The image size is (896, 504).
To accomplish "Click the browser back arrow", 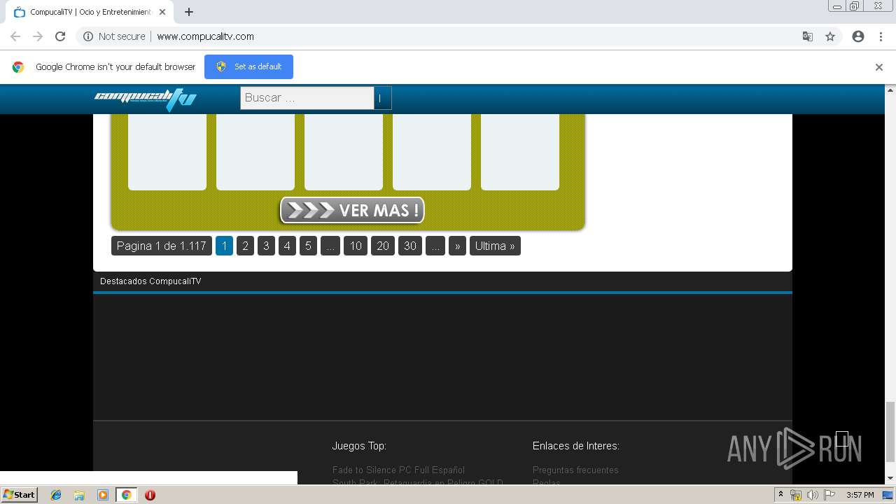I will 15,36.
